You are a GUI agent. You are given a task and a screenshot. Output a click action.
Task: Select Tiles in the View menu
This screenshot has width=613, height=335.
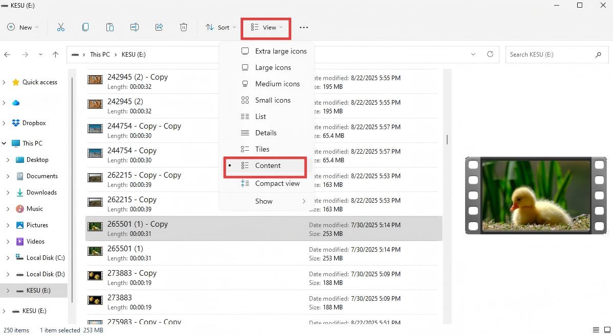click(x=262, y=149)
